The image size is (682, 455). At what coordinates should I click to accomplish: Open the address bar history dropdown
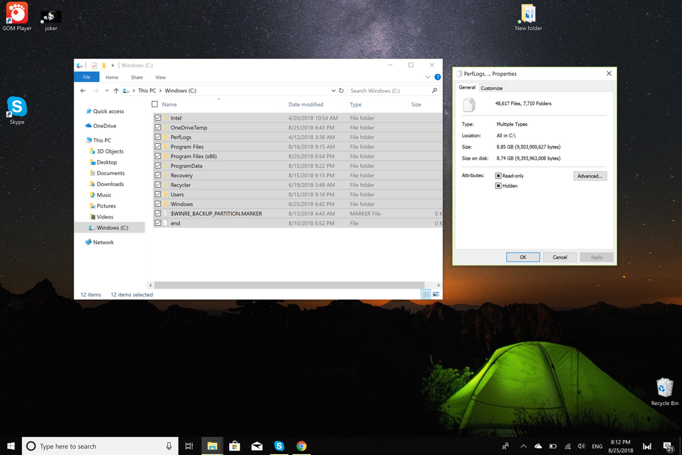333,91
